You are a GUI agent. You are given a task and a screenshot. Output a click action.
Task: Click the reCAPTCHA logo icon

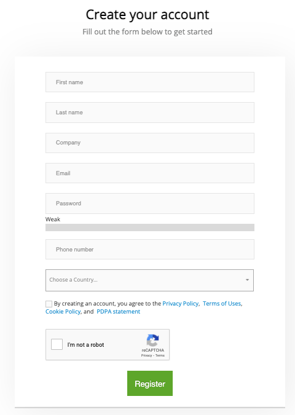[152, 340]
